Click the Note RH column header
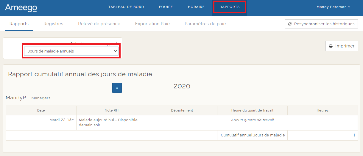Image resolution: width=363 pixels, height=156 pixels. (111, 110)
